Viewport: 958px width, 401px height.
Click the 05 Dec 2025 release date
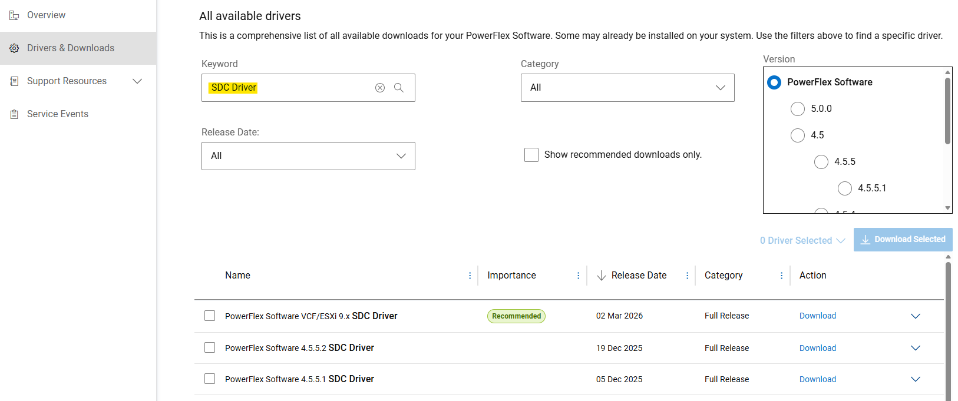tap(619, 379)
